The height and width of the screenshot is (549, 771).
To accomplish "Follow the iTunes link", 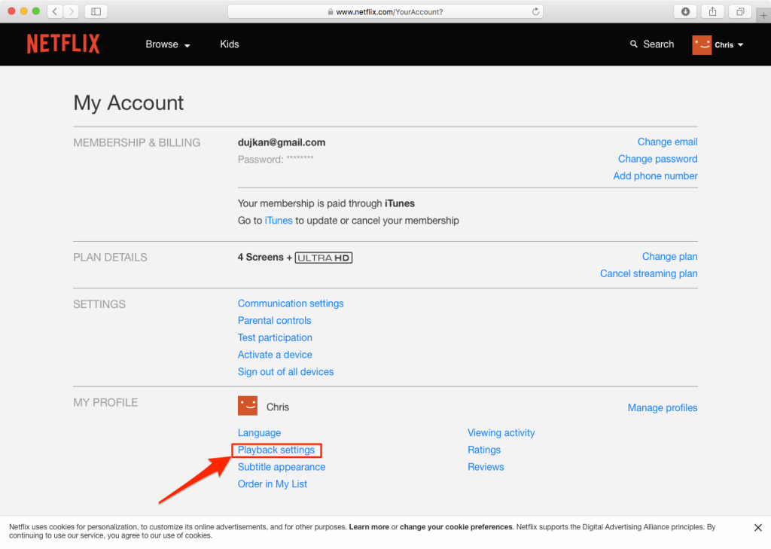I will (279, 221).
